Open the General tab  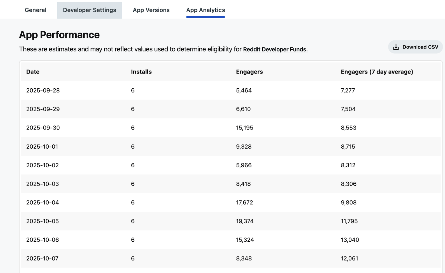click(35, 10)
